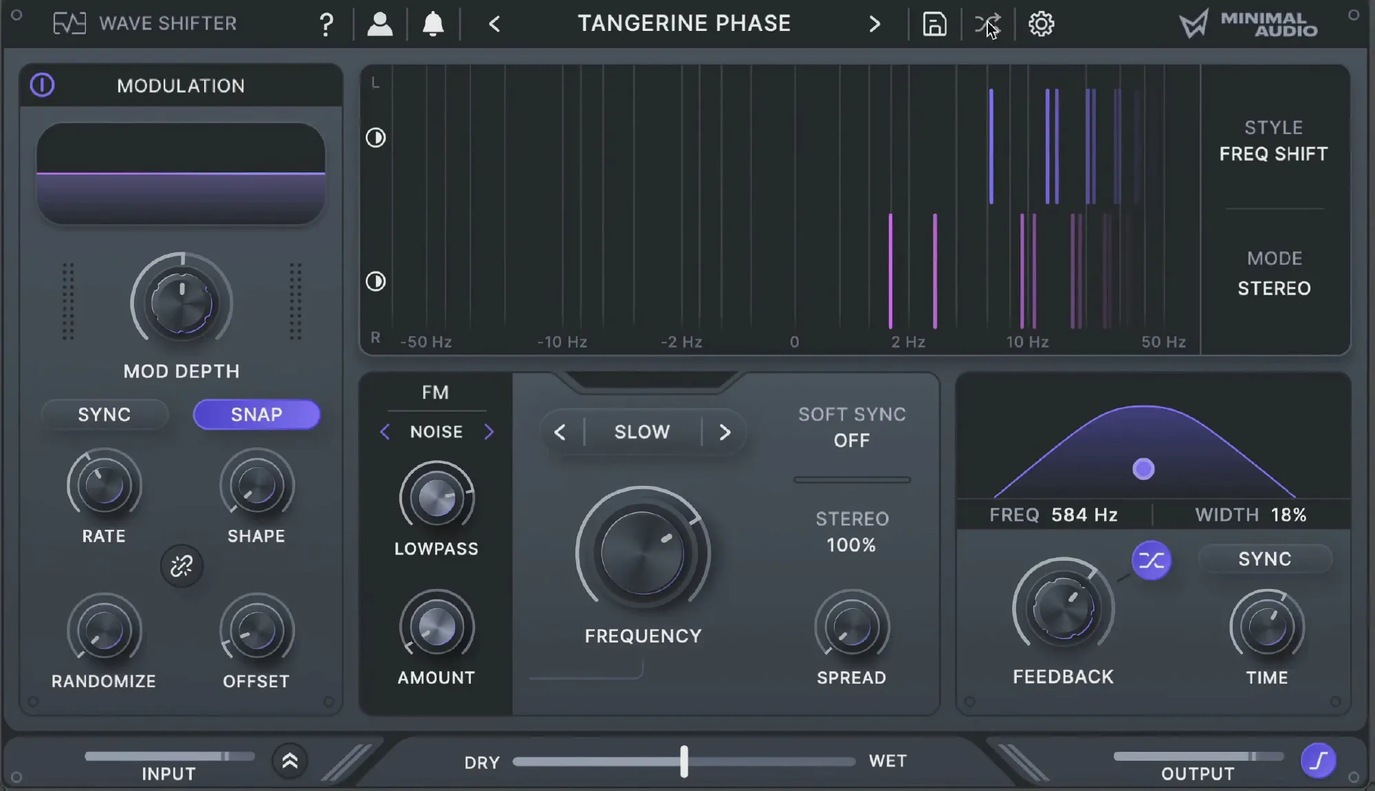The width and height of the screenshot is (1375, 791).
Task: Disable the Snap toggle
Action: coord(256,414)
